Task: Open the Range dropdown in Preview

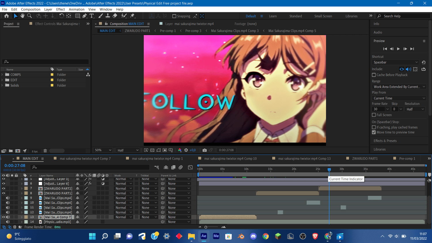Action: click(x=399, y=87)
